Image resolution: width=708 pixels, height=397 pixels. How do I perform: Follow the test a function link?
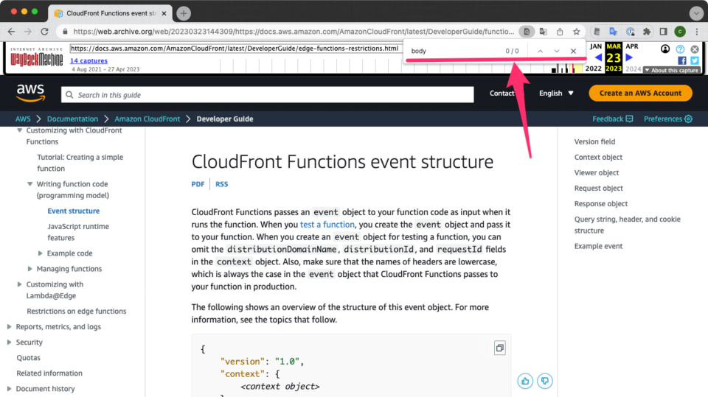click(327, 224)
